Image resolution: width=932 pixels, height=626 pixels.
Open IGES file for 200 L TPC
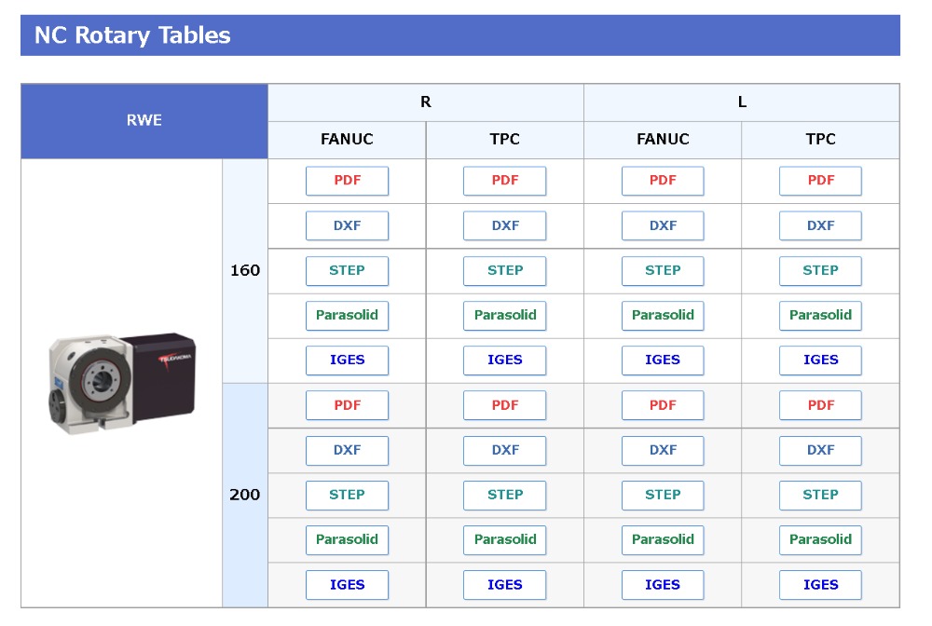coord(820,585)
